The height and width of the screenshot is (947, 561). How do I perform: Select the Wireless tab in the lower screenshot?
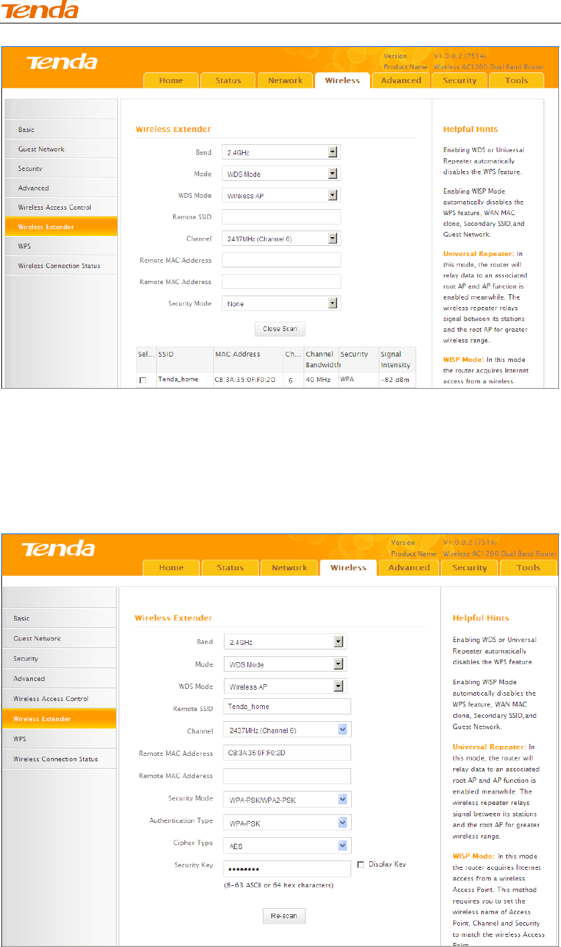(349, 567)
